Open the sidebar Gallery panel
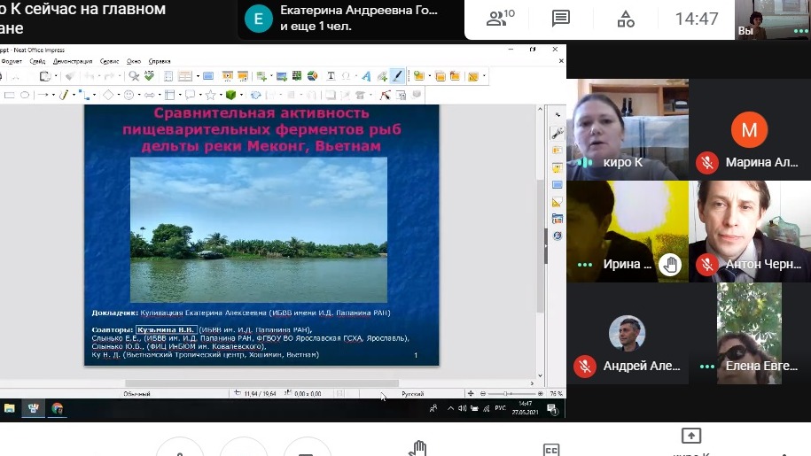The height and width of the screenshot is (456, 811). (x=557, y=219)
